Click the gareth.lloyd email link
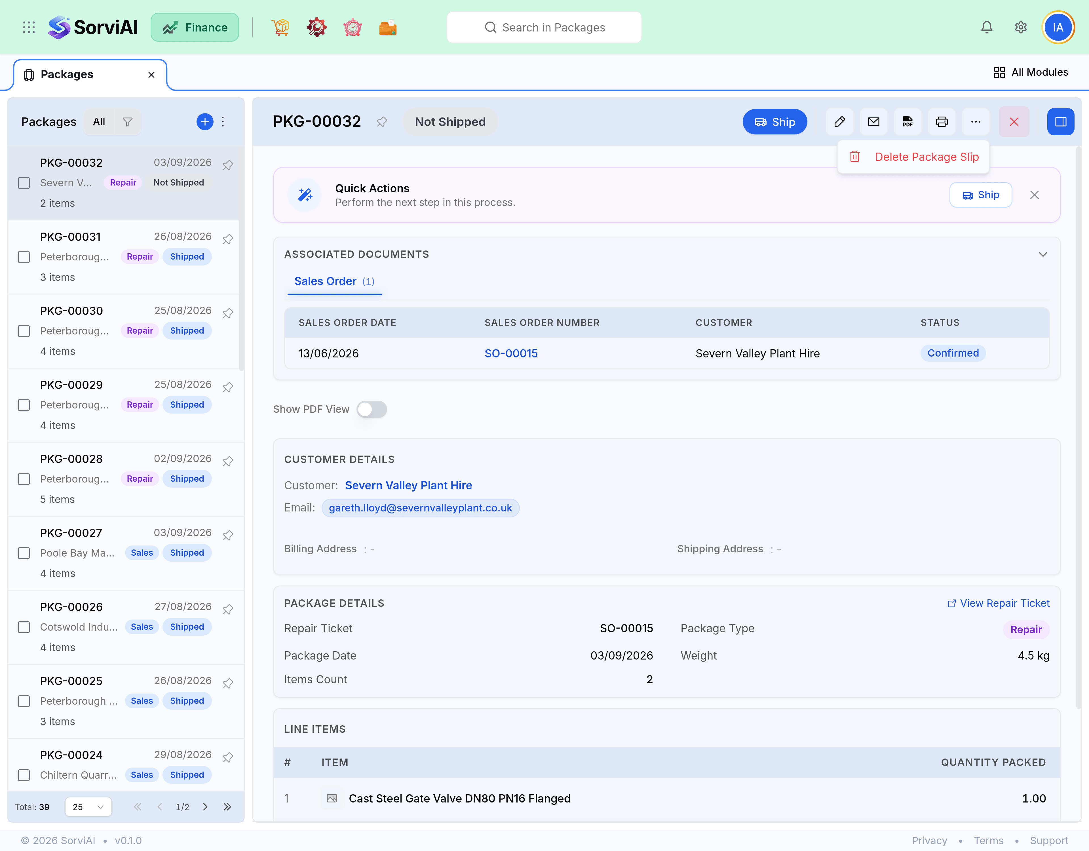Viewport: 1089px width, 851px height. [x=420, y=508]
